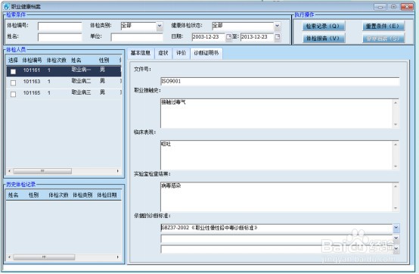The height and width of the screenshot is (274, 419).
Task: Click the 姓名 column header in 历史体检记录
Action: [x=13, y=195]
